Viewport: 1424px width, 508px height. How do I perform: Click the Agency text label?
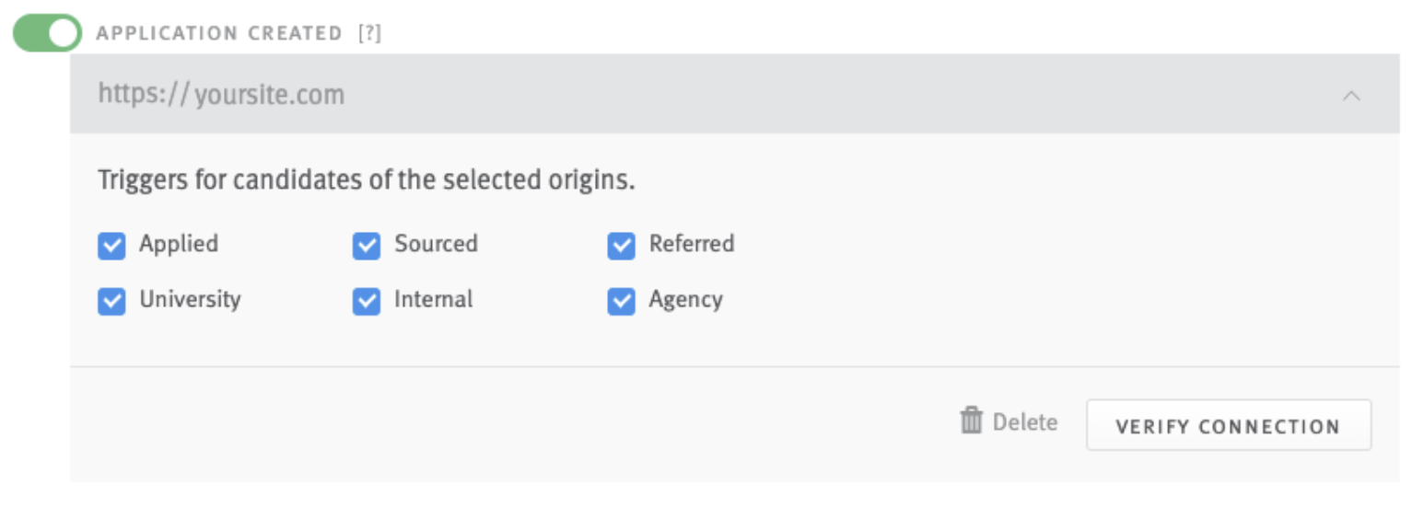click(x=685, y=300)
